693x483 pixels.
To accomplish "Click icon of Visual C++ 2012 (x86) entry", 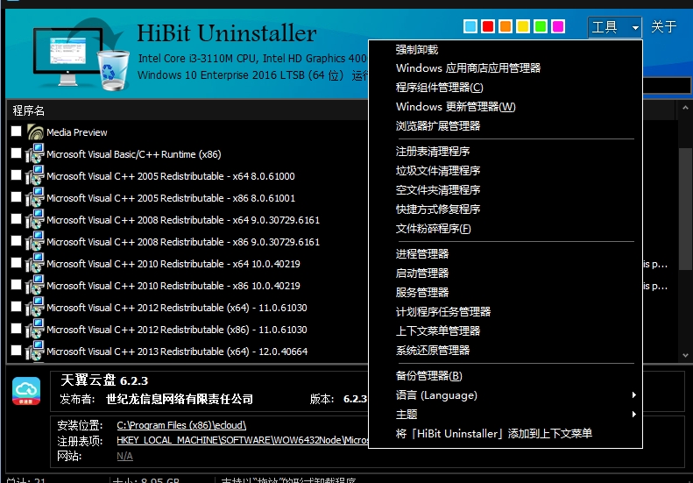I will pos(35,329).
